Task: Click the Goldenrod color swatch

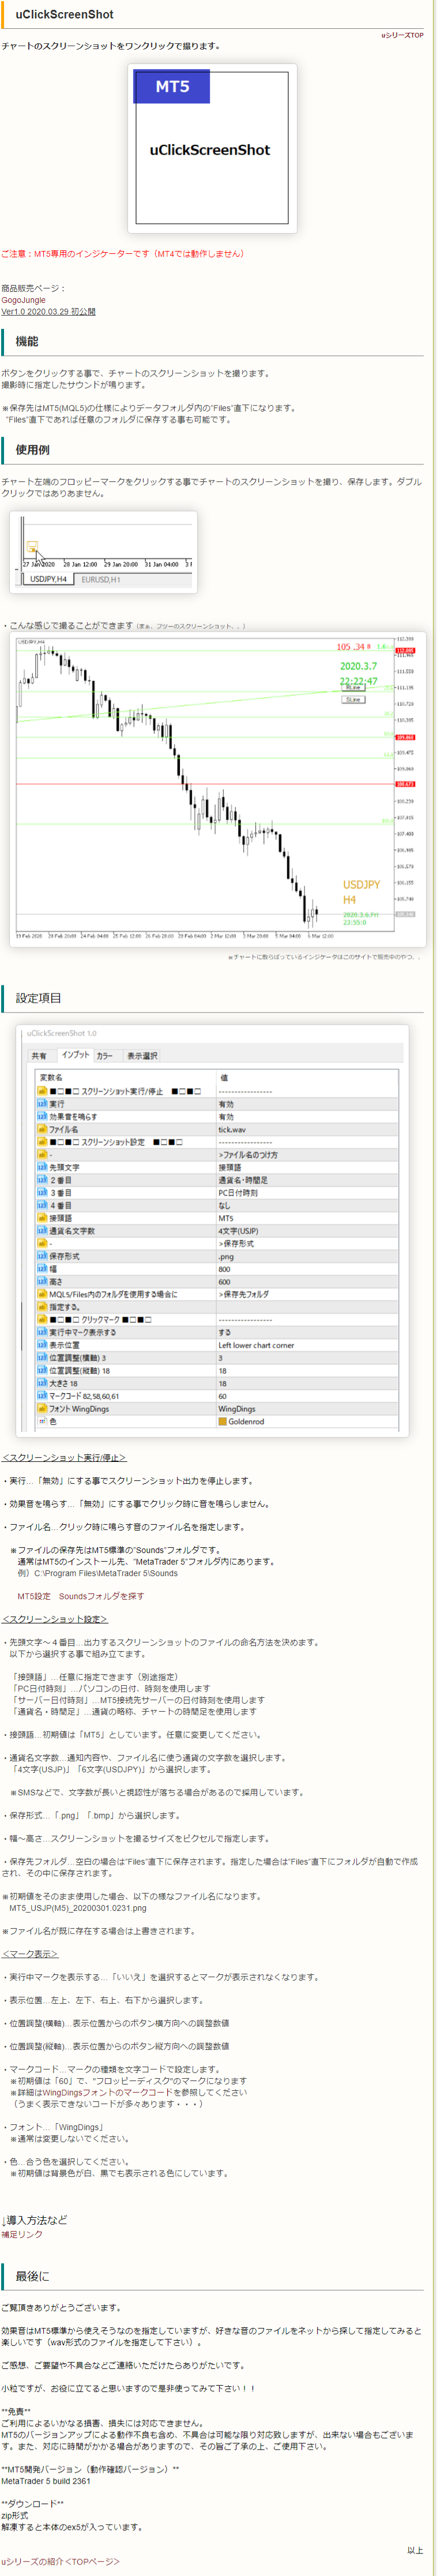Action: click(223, 1421)
